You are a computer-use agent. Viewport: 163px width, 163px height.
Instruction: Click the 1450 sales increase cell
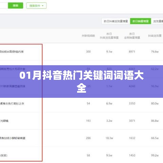132,156
